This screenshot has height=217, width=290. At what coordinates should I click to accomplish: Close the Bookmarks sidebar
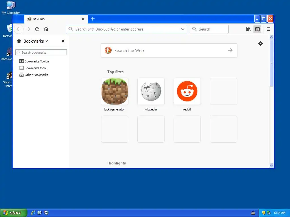(x=63, y=41)
